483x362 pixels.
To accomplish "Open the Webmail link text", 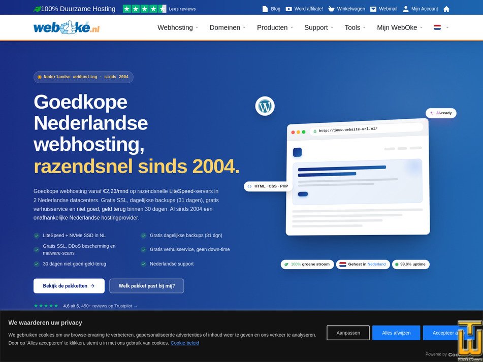I will pyautogui.click(x=388, y=9).
